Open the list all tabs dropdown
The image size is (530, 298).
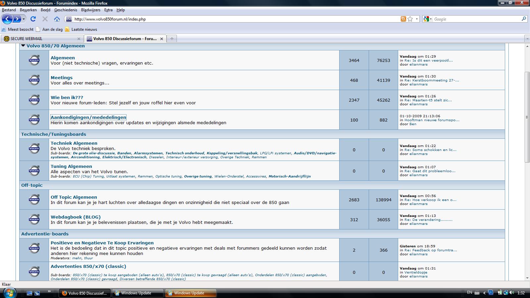(527, 39)
